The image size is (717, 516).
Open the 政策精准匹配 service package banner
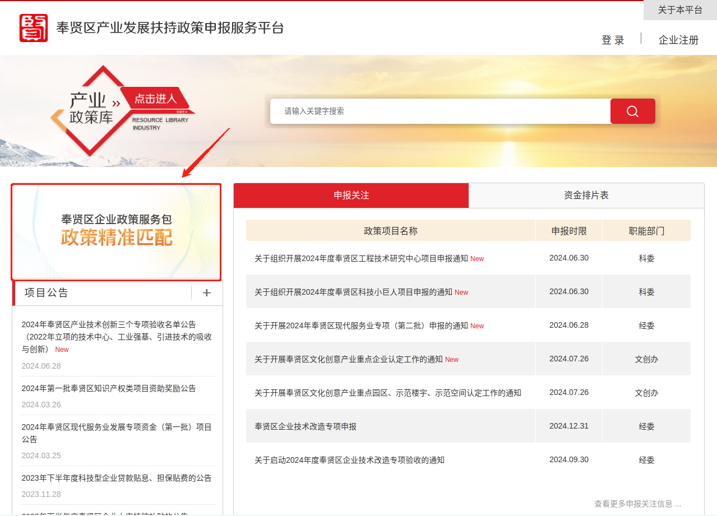point(117,231)
